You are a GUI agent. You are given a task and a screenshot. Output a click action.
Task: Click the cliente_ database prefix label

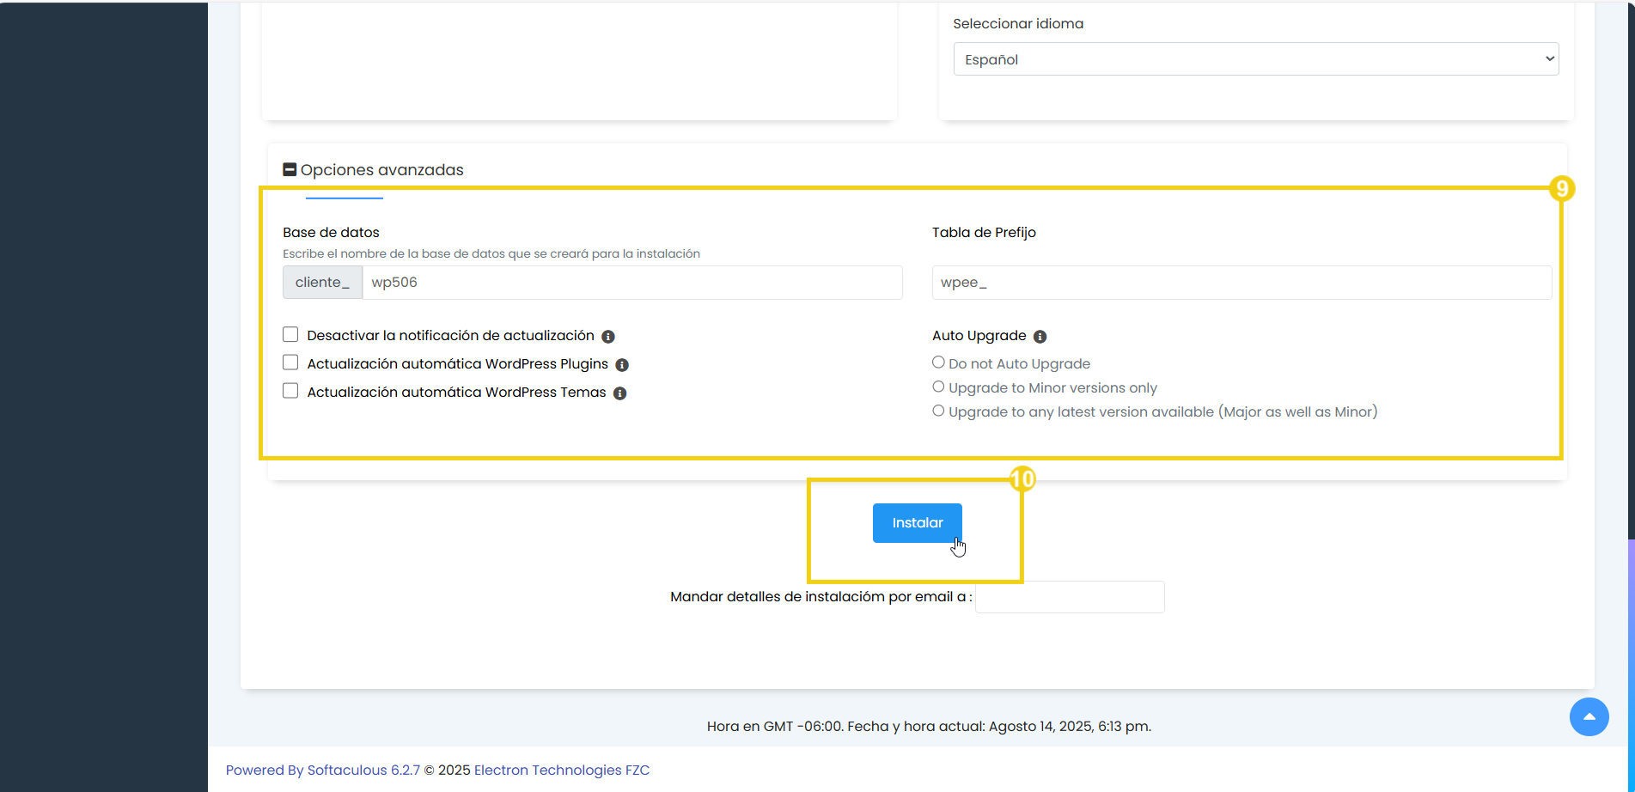click(x=322, y=283)
